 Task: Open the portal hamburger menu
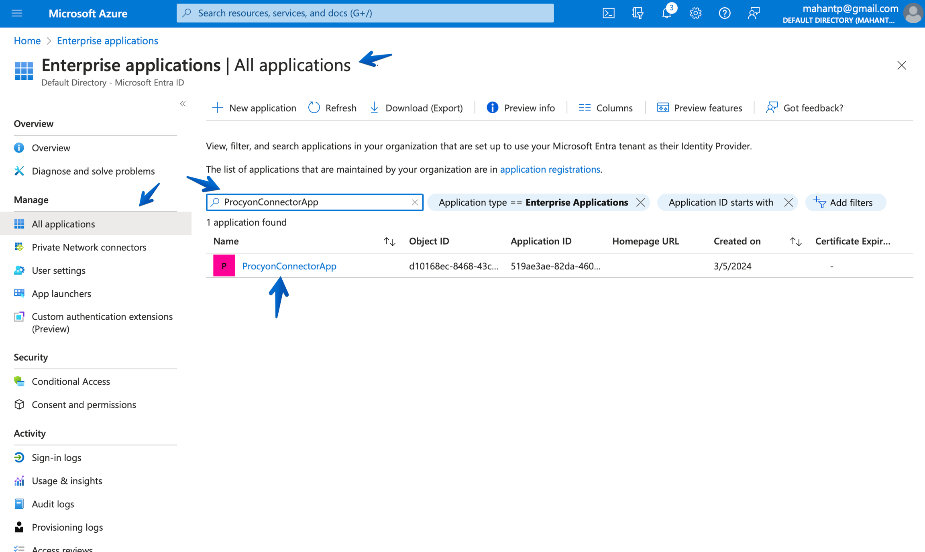pyautogui.click(x=16, y=12)
